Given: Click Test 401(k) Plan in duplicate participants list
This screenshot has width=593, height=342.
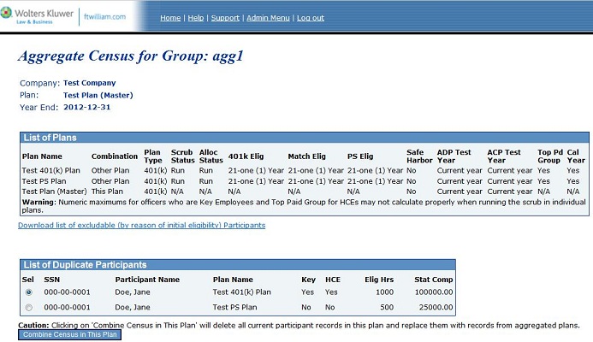Looking at the screenshot, I should (x=241, y=292).
